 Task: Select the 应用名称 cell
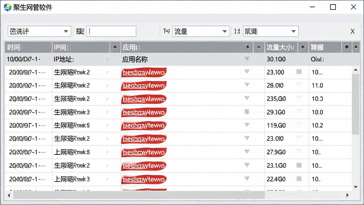135,59
